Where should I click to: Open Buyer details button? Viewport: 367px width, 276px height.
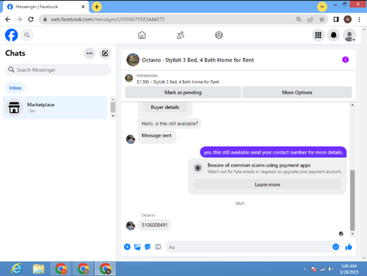[x=165, y=107]
